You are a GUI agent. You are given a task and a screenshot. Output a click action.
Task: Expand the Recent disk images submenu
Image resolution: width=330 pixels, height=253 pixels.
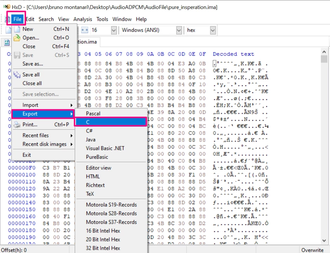(44, 144)
